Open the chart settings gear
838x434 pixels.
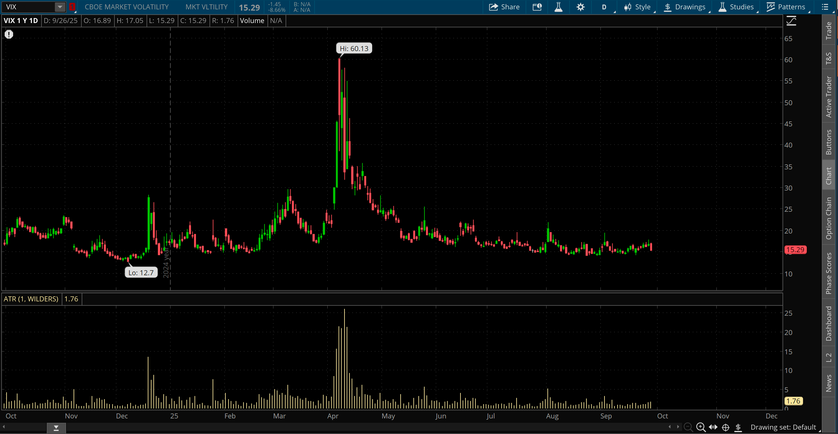click(580, 7)
